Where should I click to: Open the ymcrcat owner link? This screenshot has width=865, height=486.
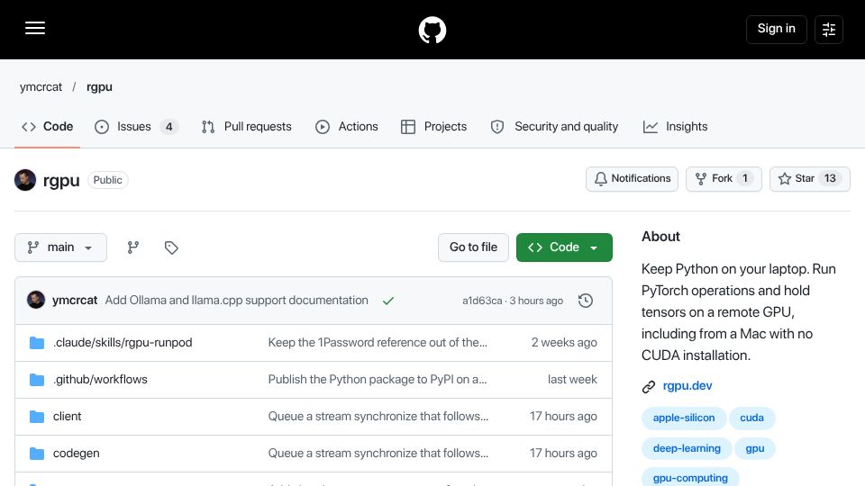click(x=41, y=87)
